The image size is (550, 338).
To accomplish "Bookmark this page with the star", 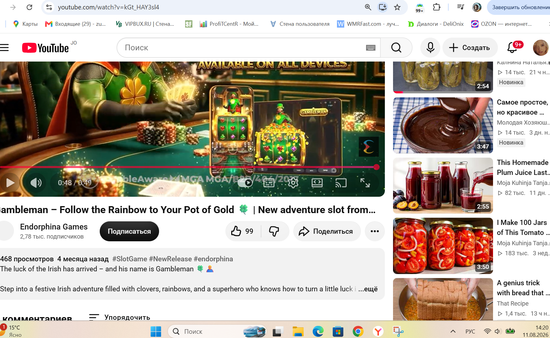I will 397,7.
